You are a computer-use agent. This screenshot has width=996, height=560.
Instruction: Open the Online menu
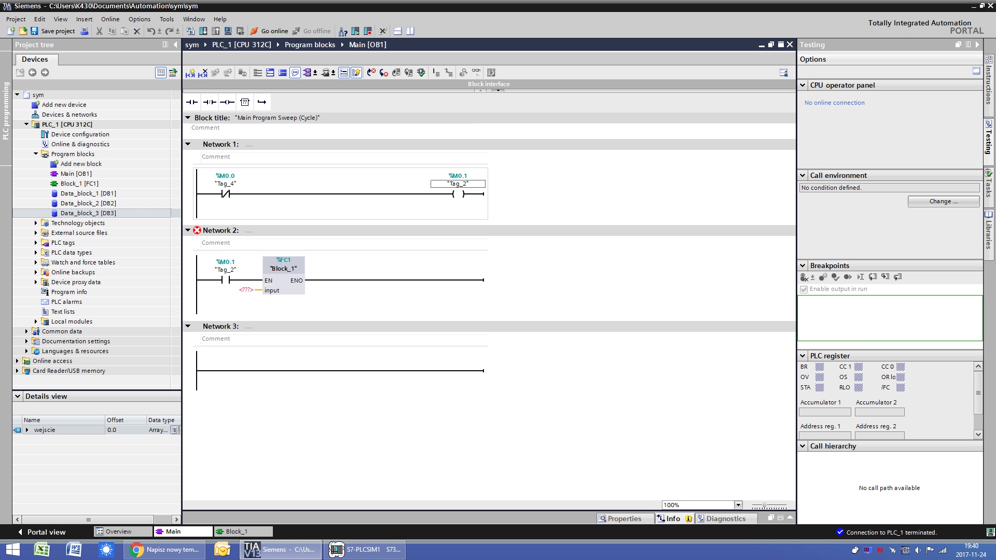(x=110, y=19)
